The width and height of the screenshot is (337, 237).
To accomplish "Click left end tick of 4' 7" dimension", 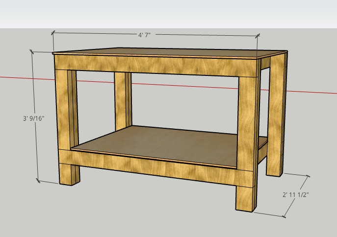I will (53, 33).
